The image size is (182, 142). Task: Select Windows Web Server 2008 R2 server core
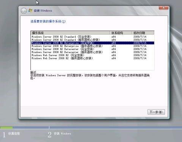point(93,58)
